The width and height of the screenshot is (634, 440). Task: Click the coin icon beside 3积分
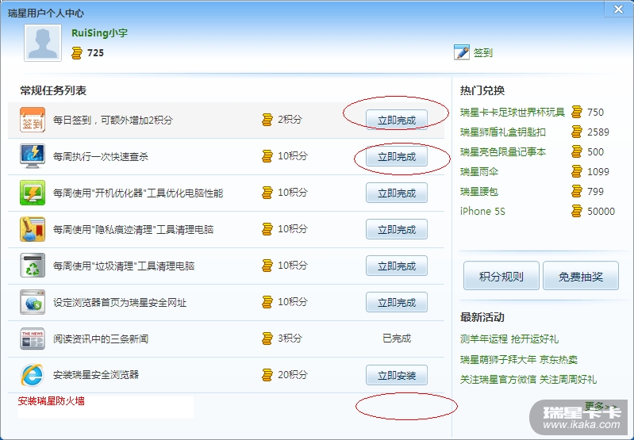(x=267, y=339)
